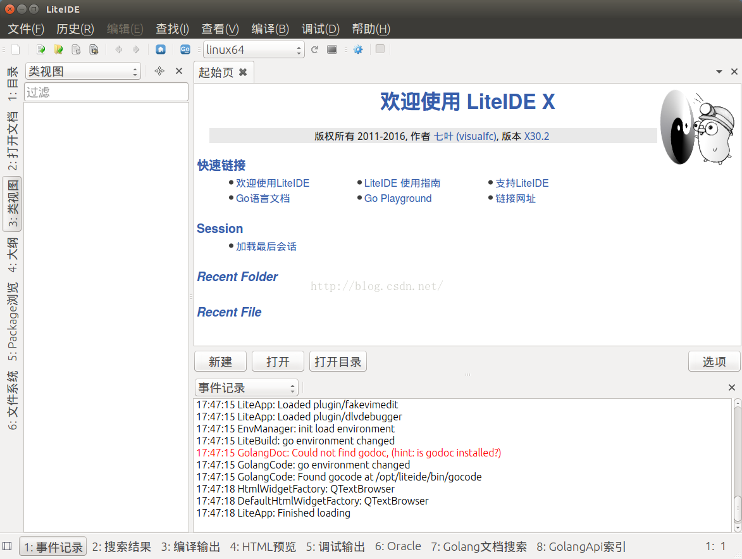Image resolution: width=742 pixels, height=559 pixels.
Task: Click the 打开目录 button
Action: [338, 361]
